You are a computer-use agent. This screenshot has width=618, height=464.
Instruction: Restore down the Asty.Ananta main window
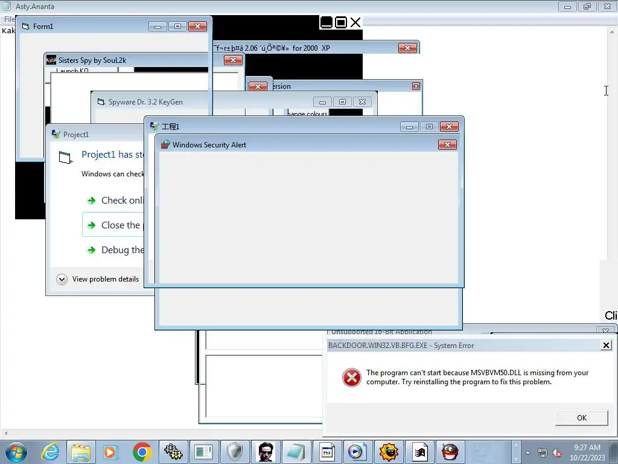587,6
